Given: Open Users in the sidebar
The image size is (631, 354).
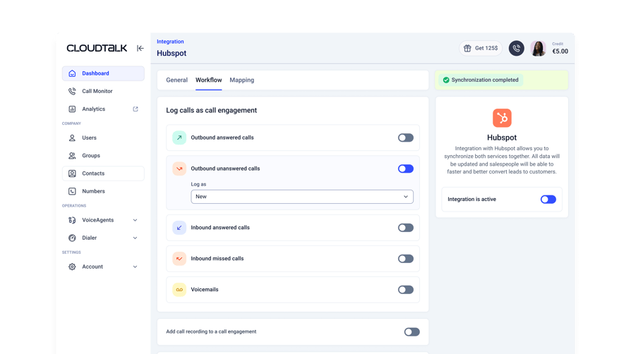Looking at the screenshot, I should pos(103,138).
